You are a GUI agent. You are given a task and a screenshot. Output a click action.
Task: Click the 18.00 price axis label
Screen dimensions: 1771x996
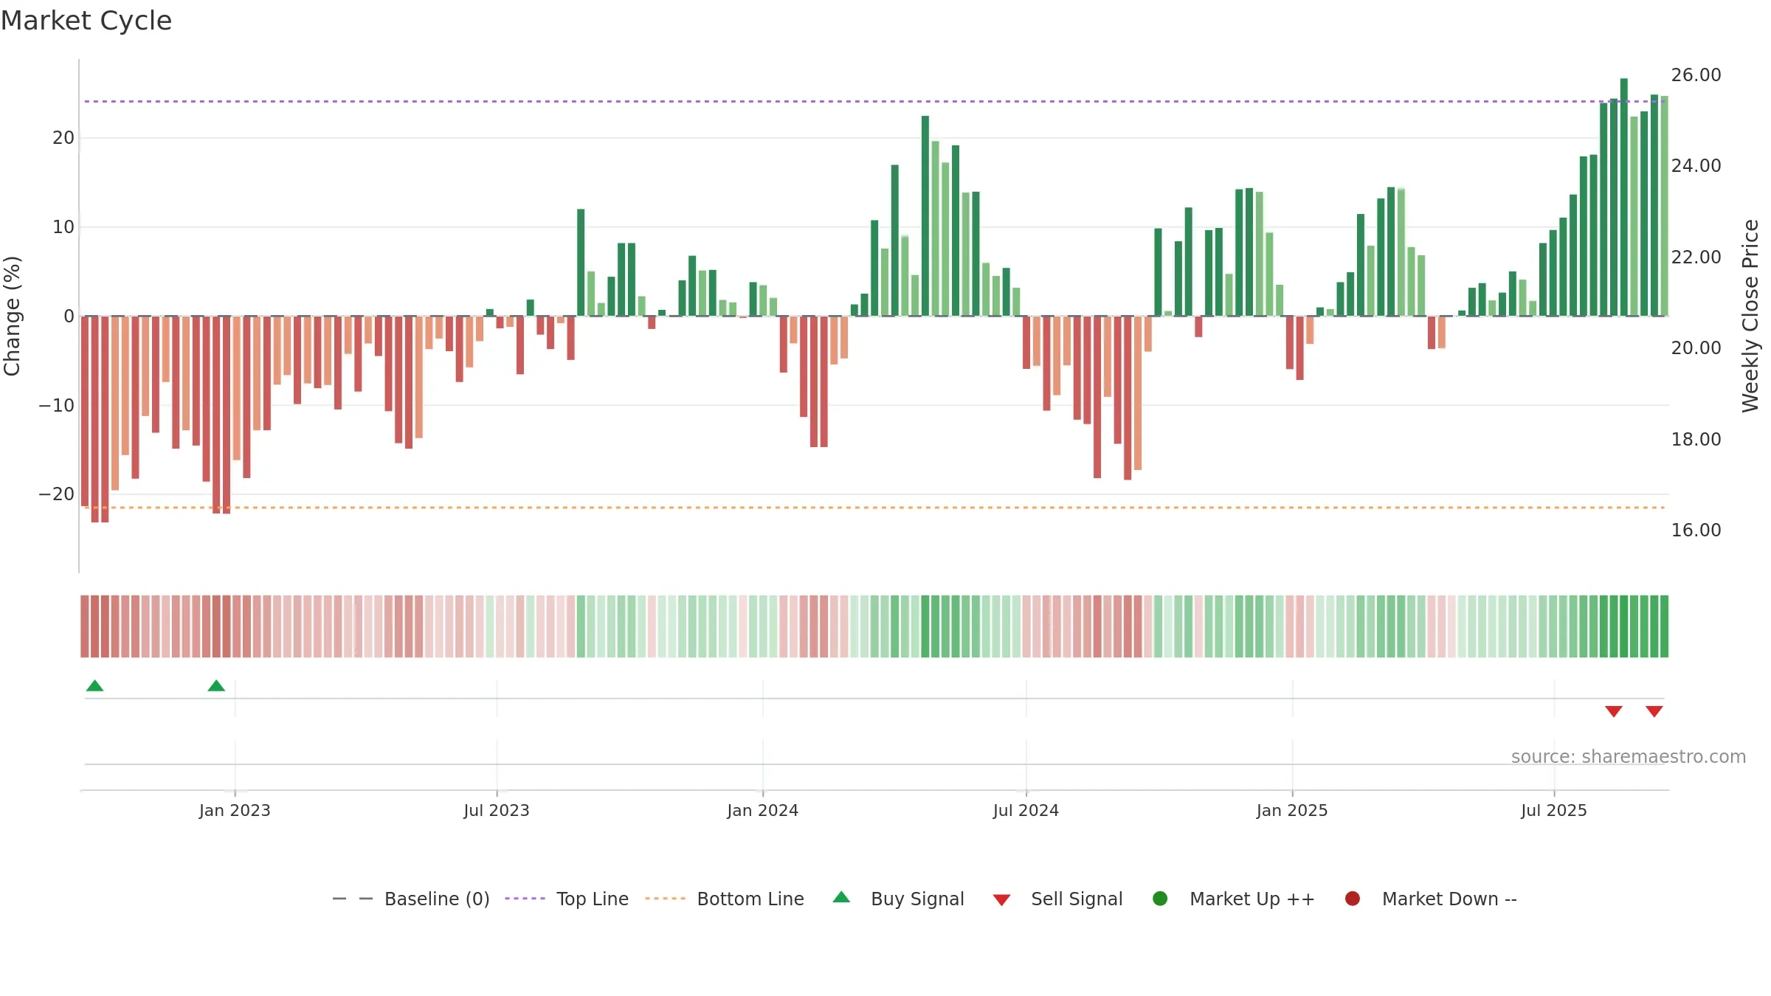pos(1696,440)
